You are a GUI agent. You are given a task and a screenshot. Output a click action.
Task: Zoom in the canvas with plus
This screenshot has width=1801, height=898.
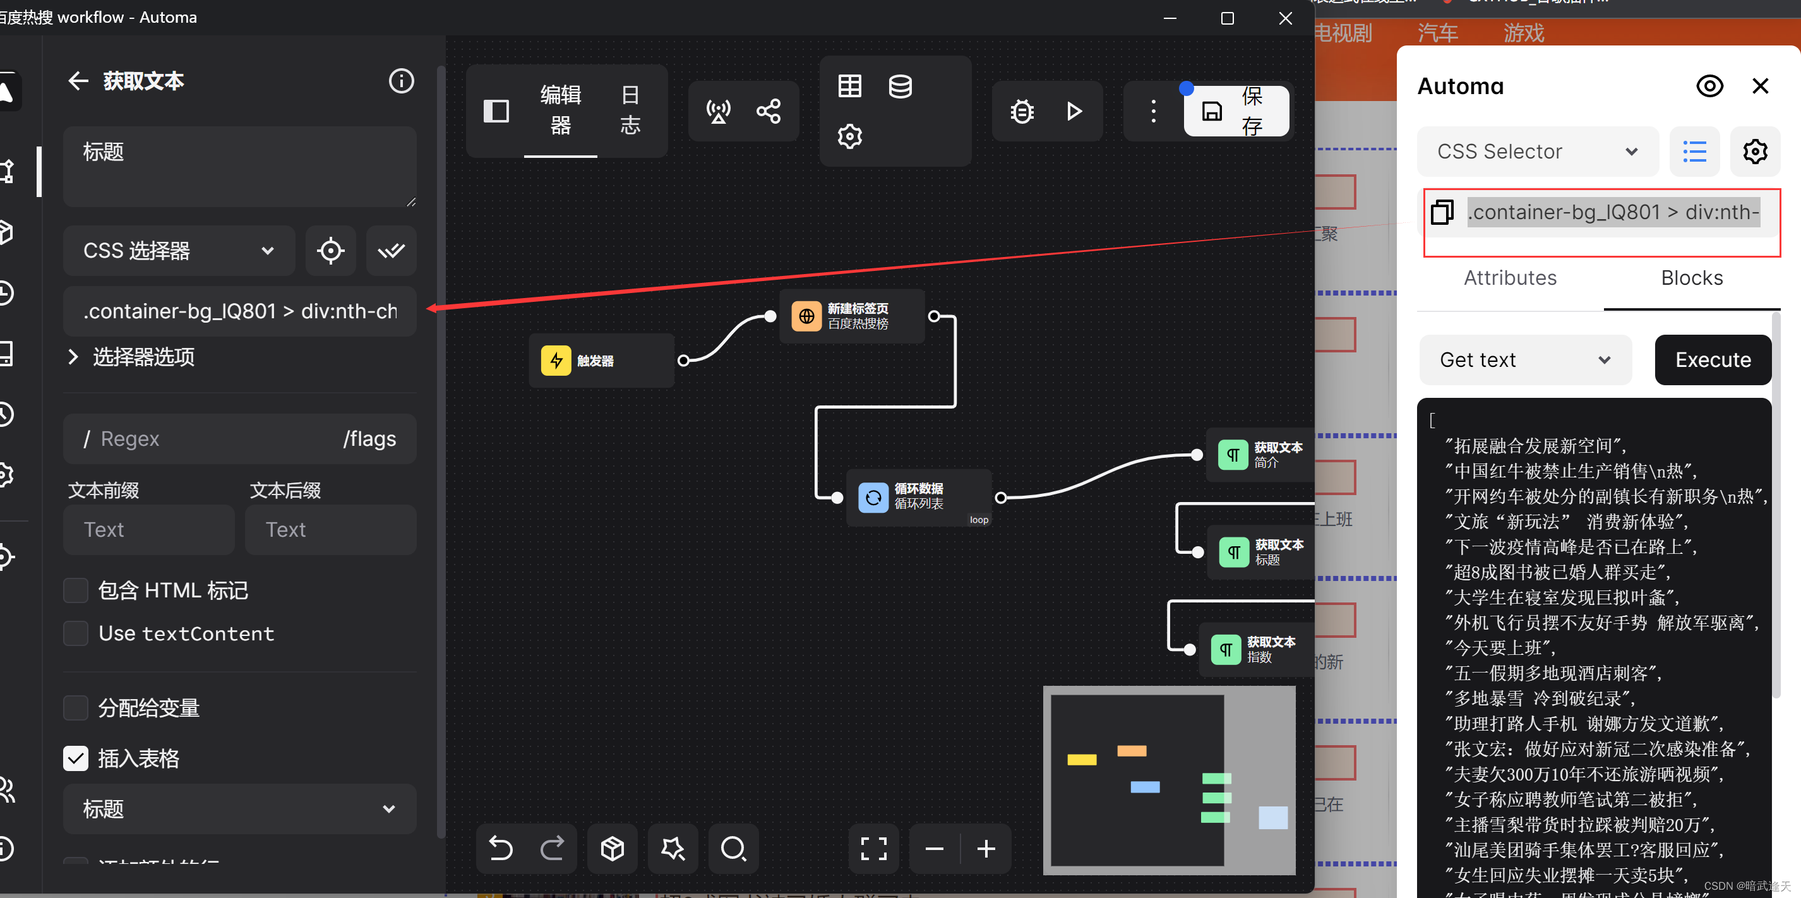click(x=986, y=848)
